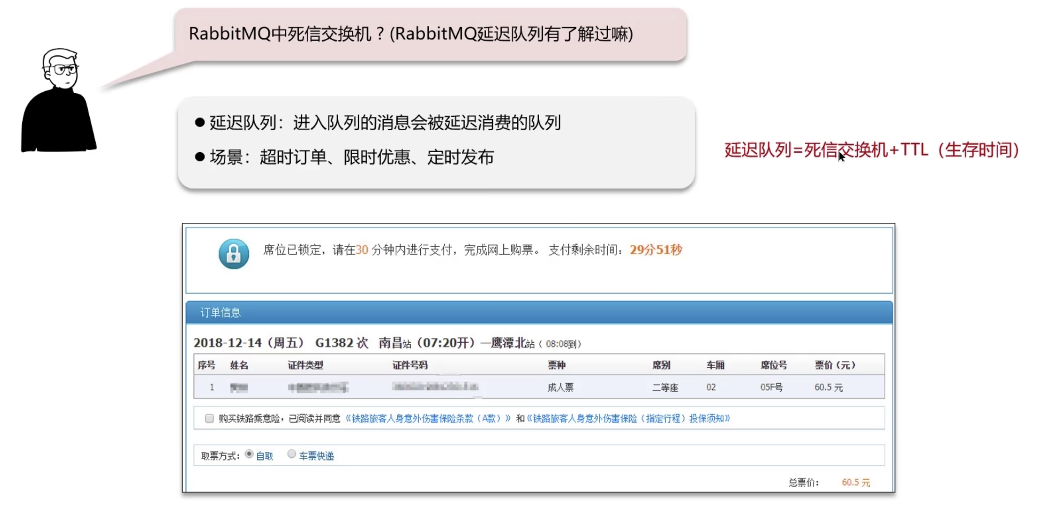
Task: Select the 成人票 cell in passenger row
Action: click(x=560, y=387)
